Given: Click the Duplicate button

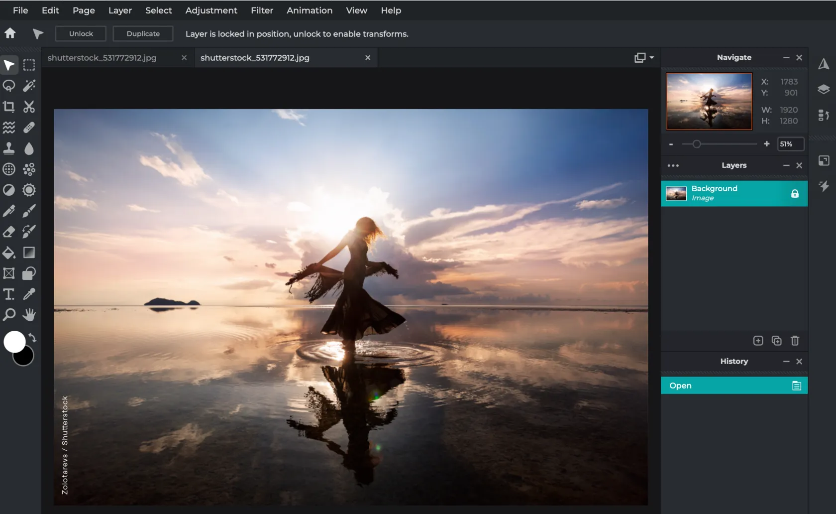Looking at the screenshot, I should click(x=143, y=34).
